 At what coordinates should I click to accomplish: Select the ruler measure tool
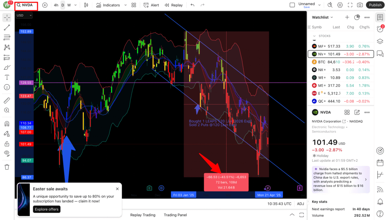point(7,100)
